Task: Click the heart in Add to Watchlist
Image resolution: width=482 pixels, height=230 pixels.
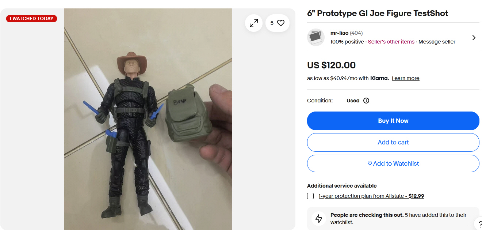Action: tap(370, 163)
